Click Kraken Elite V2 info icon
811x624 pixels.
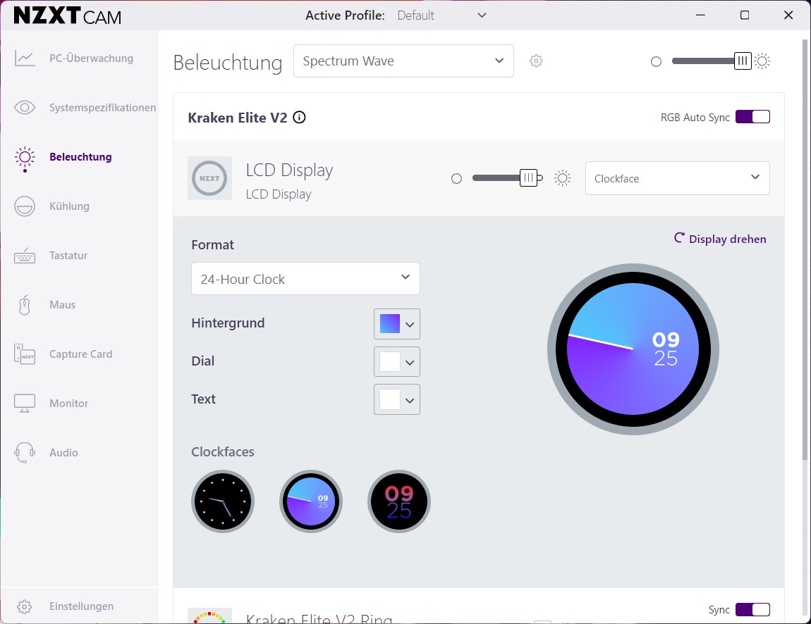[299, 117]
